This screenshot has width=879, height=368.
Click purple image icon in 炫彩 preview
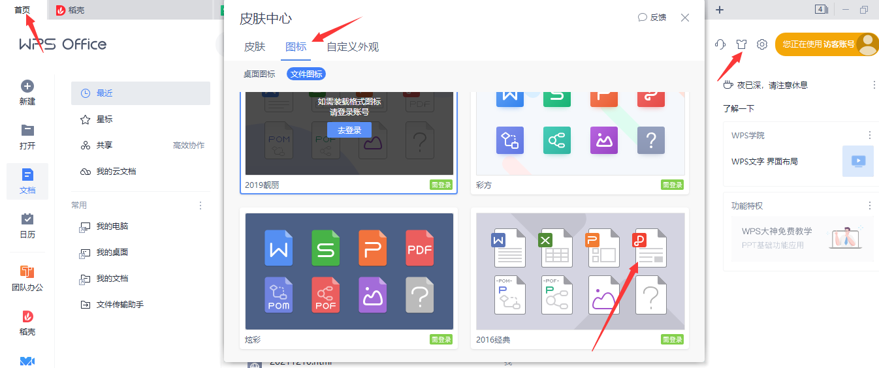[373, 295]
